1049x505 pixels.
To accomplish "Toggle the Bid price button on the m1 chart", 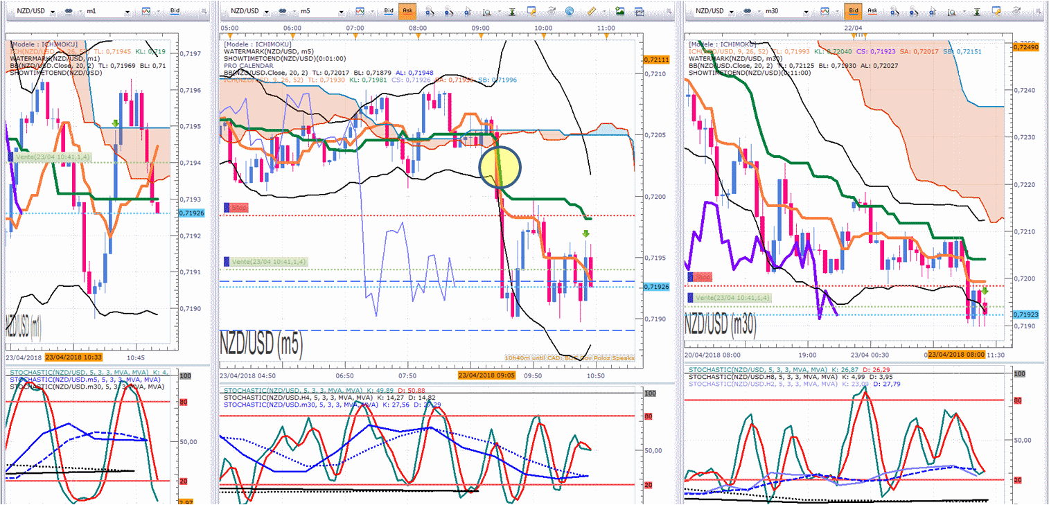I will pyautogui.click(x=174, y=11).
